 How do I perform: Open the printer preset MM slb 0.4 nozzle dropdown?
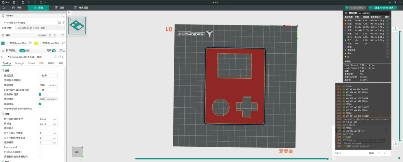point(29,23)
